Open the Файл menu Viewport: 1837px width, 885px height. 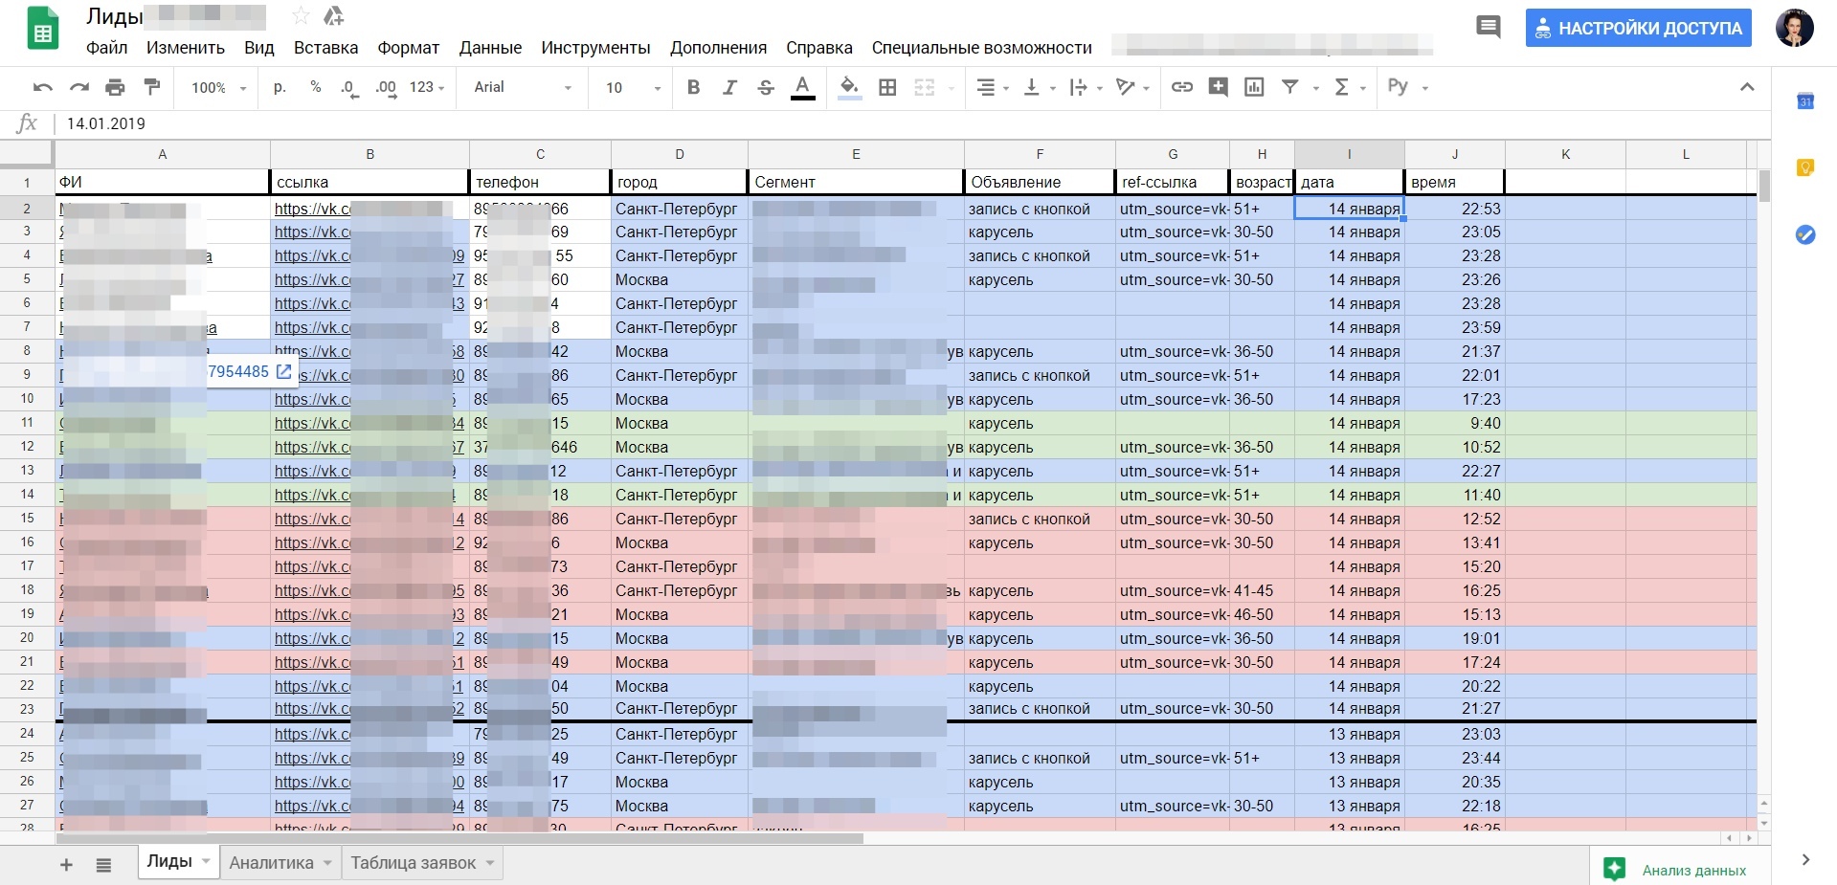click(106, 48)
